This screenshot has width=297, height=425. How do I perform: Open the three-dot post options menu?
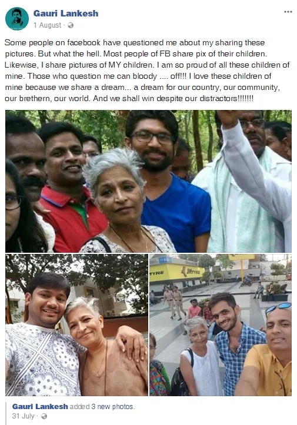[288, 12]
